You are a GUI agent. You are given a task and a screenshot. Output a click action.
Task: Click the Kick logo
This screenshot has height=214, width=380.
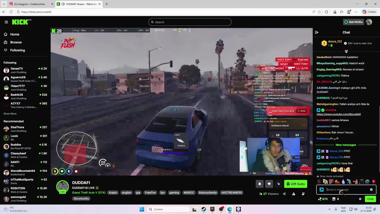click(21, 22)
